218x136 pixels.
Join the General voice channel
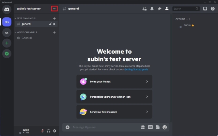pos(27,38)
